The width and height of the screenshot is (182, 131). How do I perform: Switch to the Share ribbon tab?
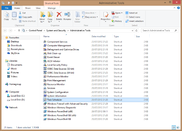coord(28,8)
